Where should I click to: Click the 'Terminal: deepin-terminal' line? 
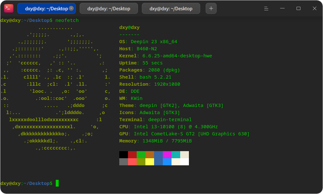click(155, 120)
